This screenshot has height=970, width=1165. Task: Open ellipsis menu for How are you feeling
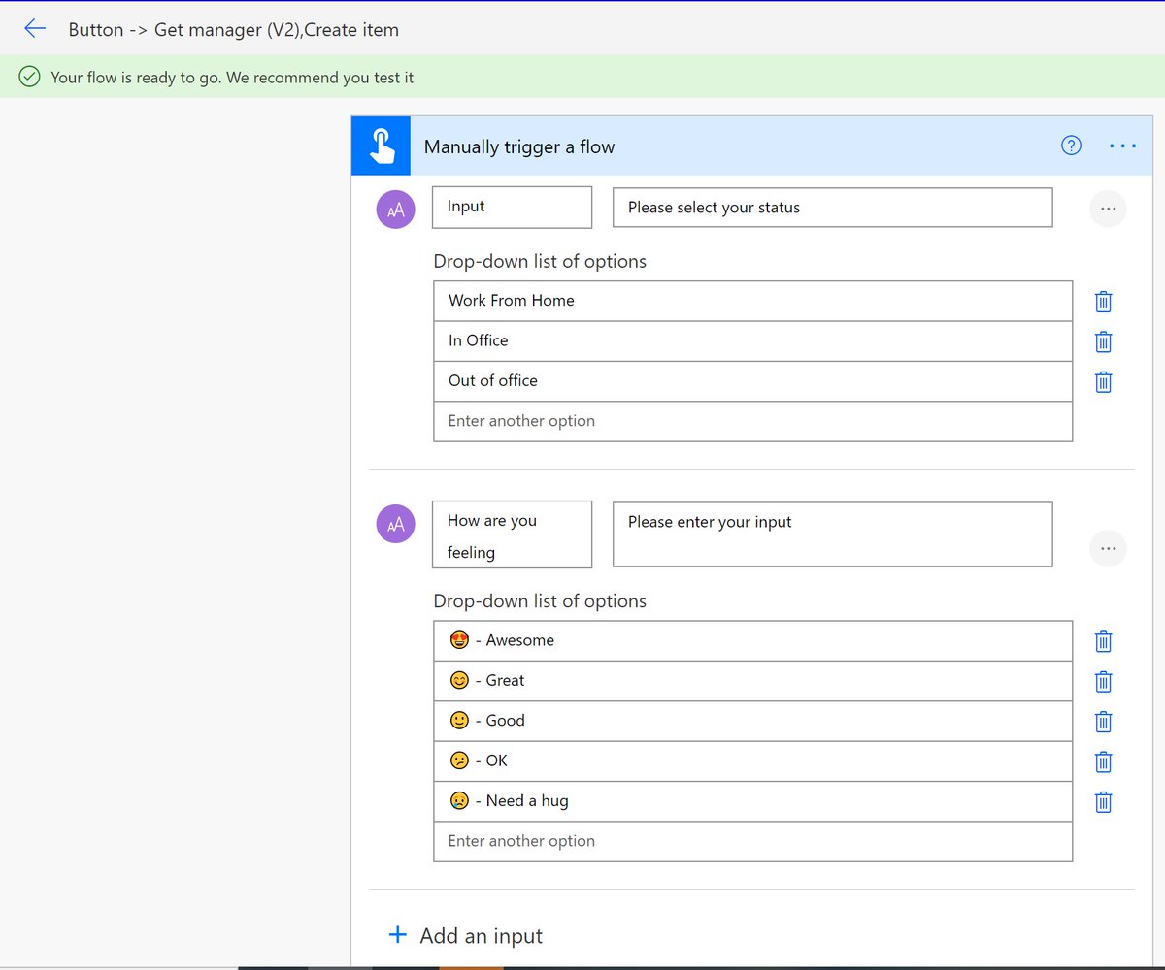pos(1108,549)
